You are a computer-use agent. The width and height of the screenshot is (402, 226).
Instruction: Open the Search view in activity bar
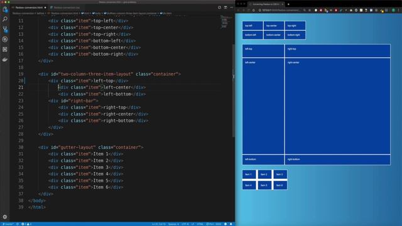click(5, 19)
